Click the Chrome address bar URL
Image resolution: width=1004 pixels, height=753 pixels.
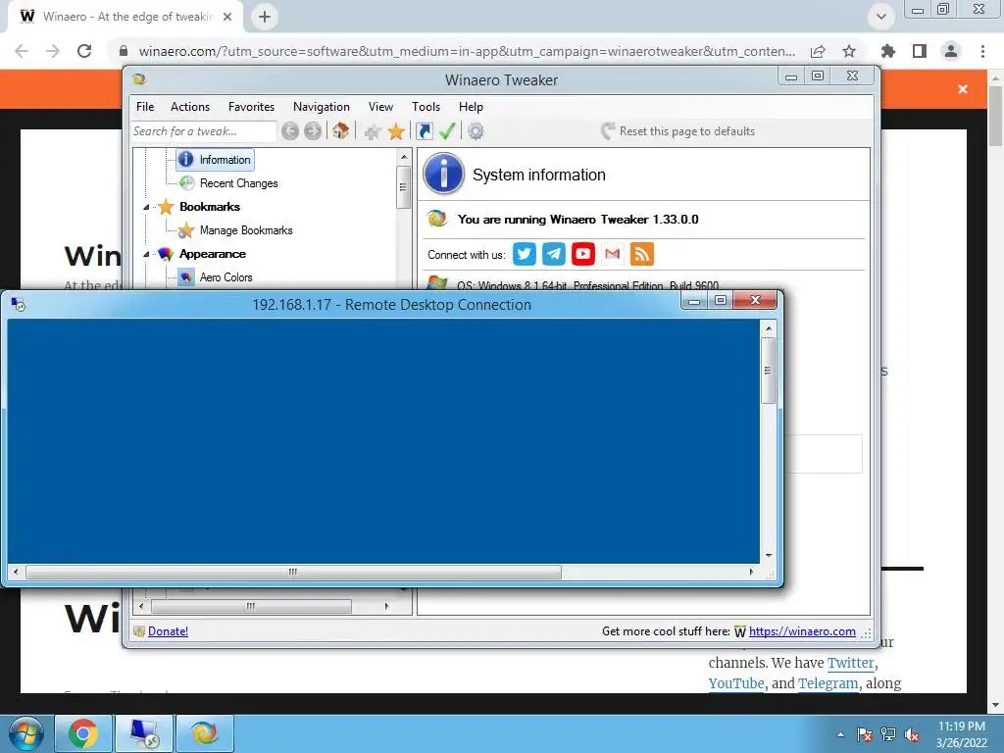pyautogui.click(x=467, y=51)
